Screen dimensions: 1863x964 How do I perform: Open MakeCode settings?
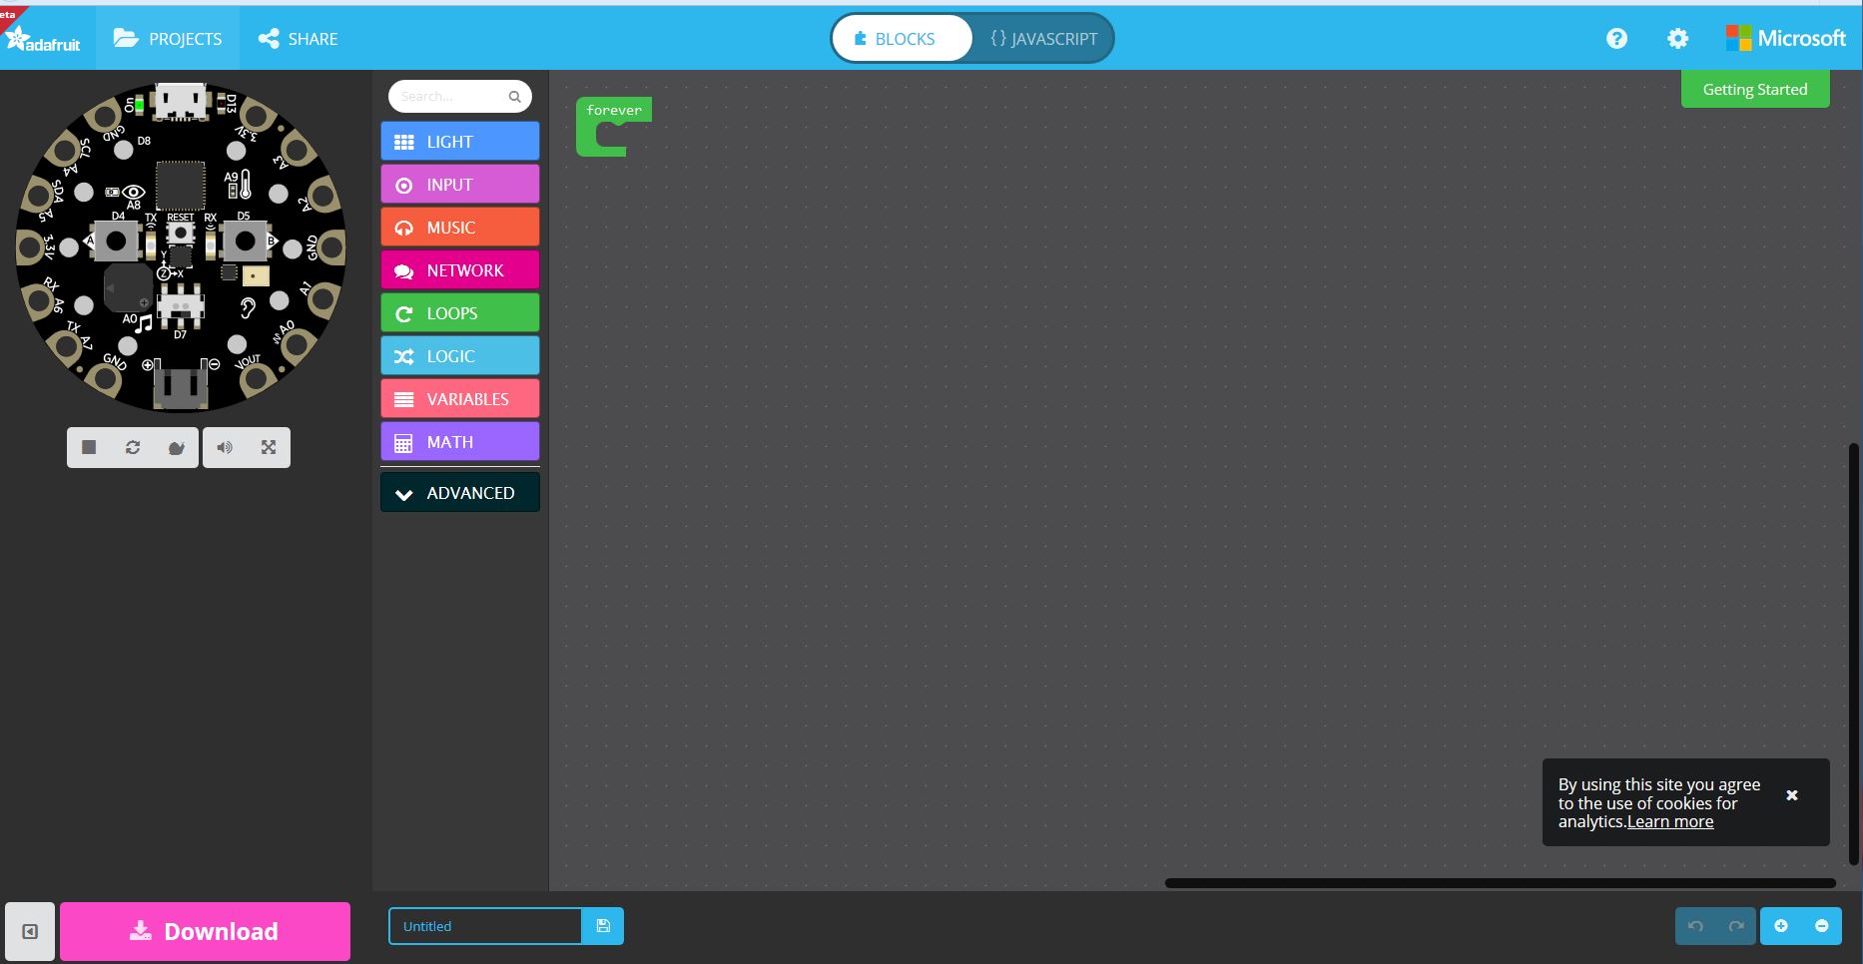(1677, 38)
